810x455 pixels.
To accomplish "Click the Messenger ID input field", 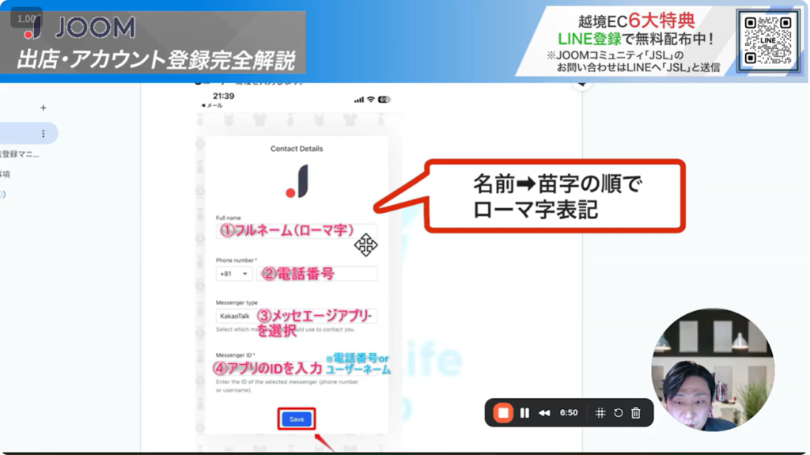I will (x=296, y=369).
